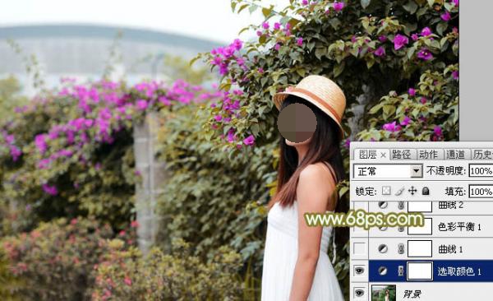Click the 不透明度 opacity value field
The height and width of the screenshot is (301, 493).
[x=481, y=171]
